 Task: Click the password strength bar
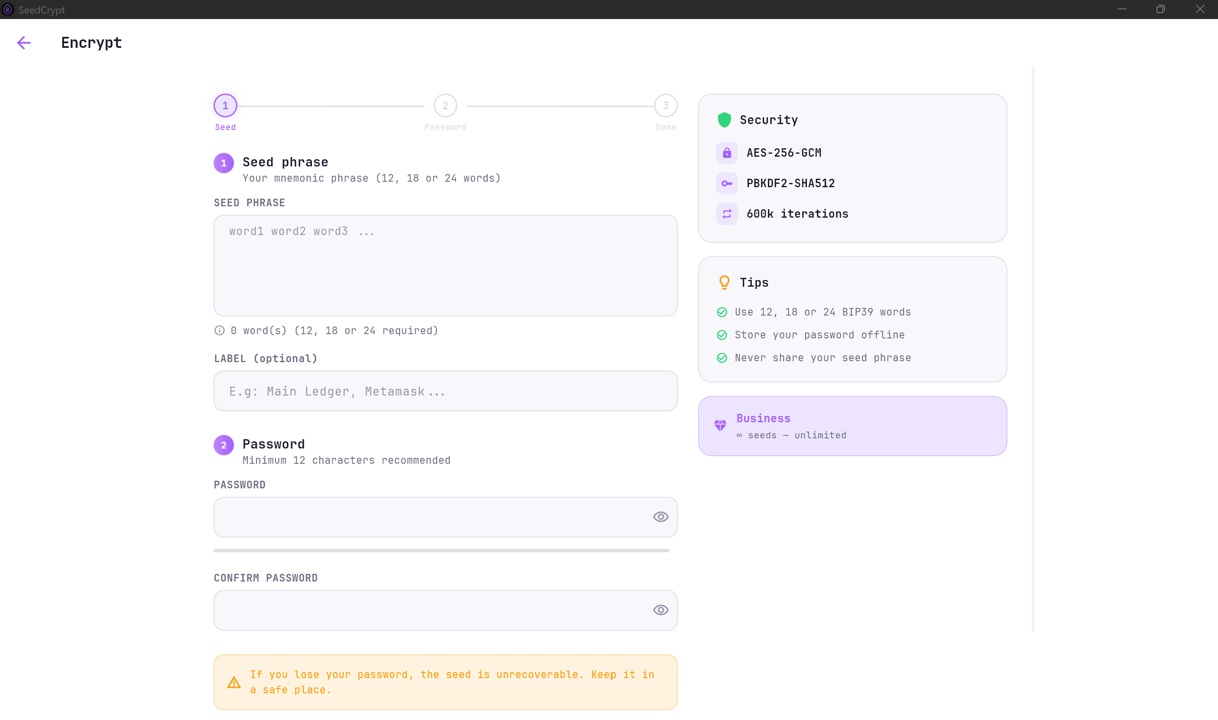pyautogui.click(x=441, y=551)
